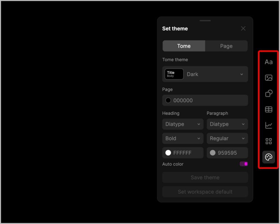280x224 pixels.
Task: Open the Tome theme Dark dropdown
Action: coord(205,74)
